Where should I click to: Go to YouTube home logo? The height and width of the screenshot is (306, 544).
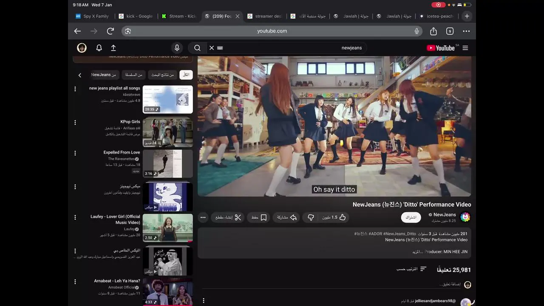tap(441, 48)
